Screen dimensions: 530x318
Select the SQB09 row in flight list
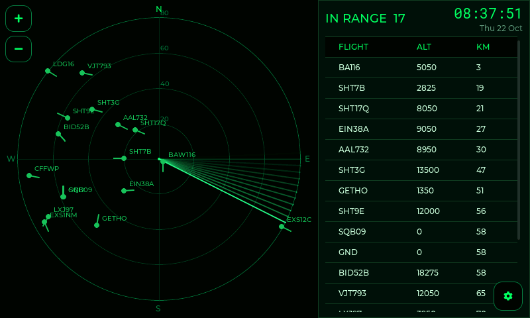[x=421, y=232]
